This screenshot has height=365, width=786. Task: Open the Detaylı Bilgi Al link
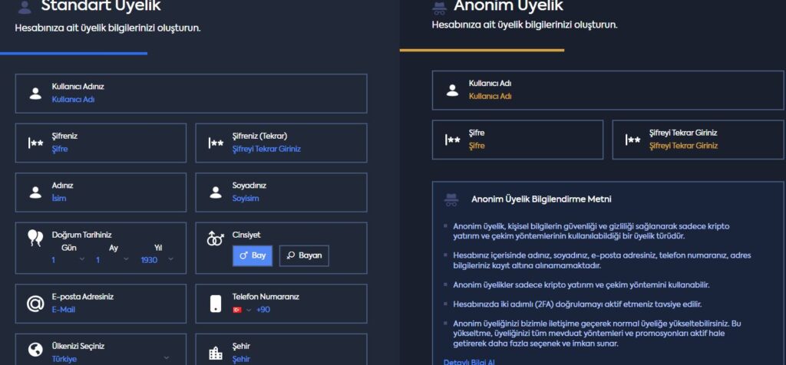(x=468, y=361)
